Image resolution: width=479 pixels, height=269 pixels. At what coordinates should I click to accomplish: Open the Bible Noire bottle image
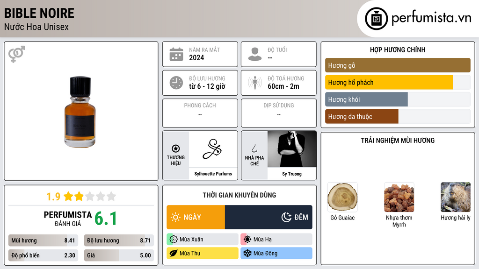[80, 112]
